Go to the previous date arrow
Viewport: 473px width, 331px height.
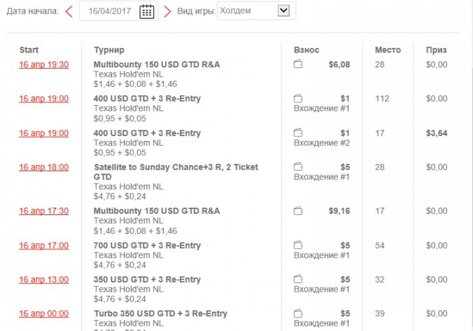click(x=69, y=11)
